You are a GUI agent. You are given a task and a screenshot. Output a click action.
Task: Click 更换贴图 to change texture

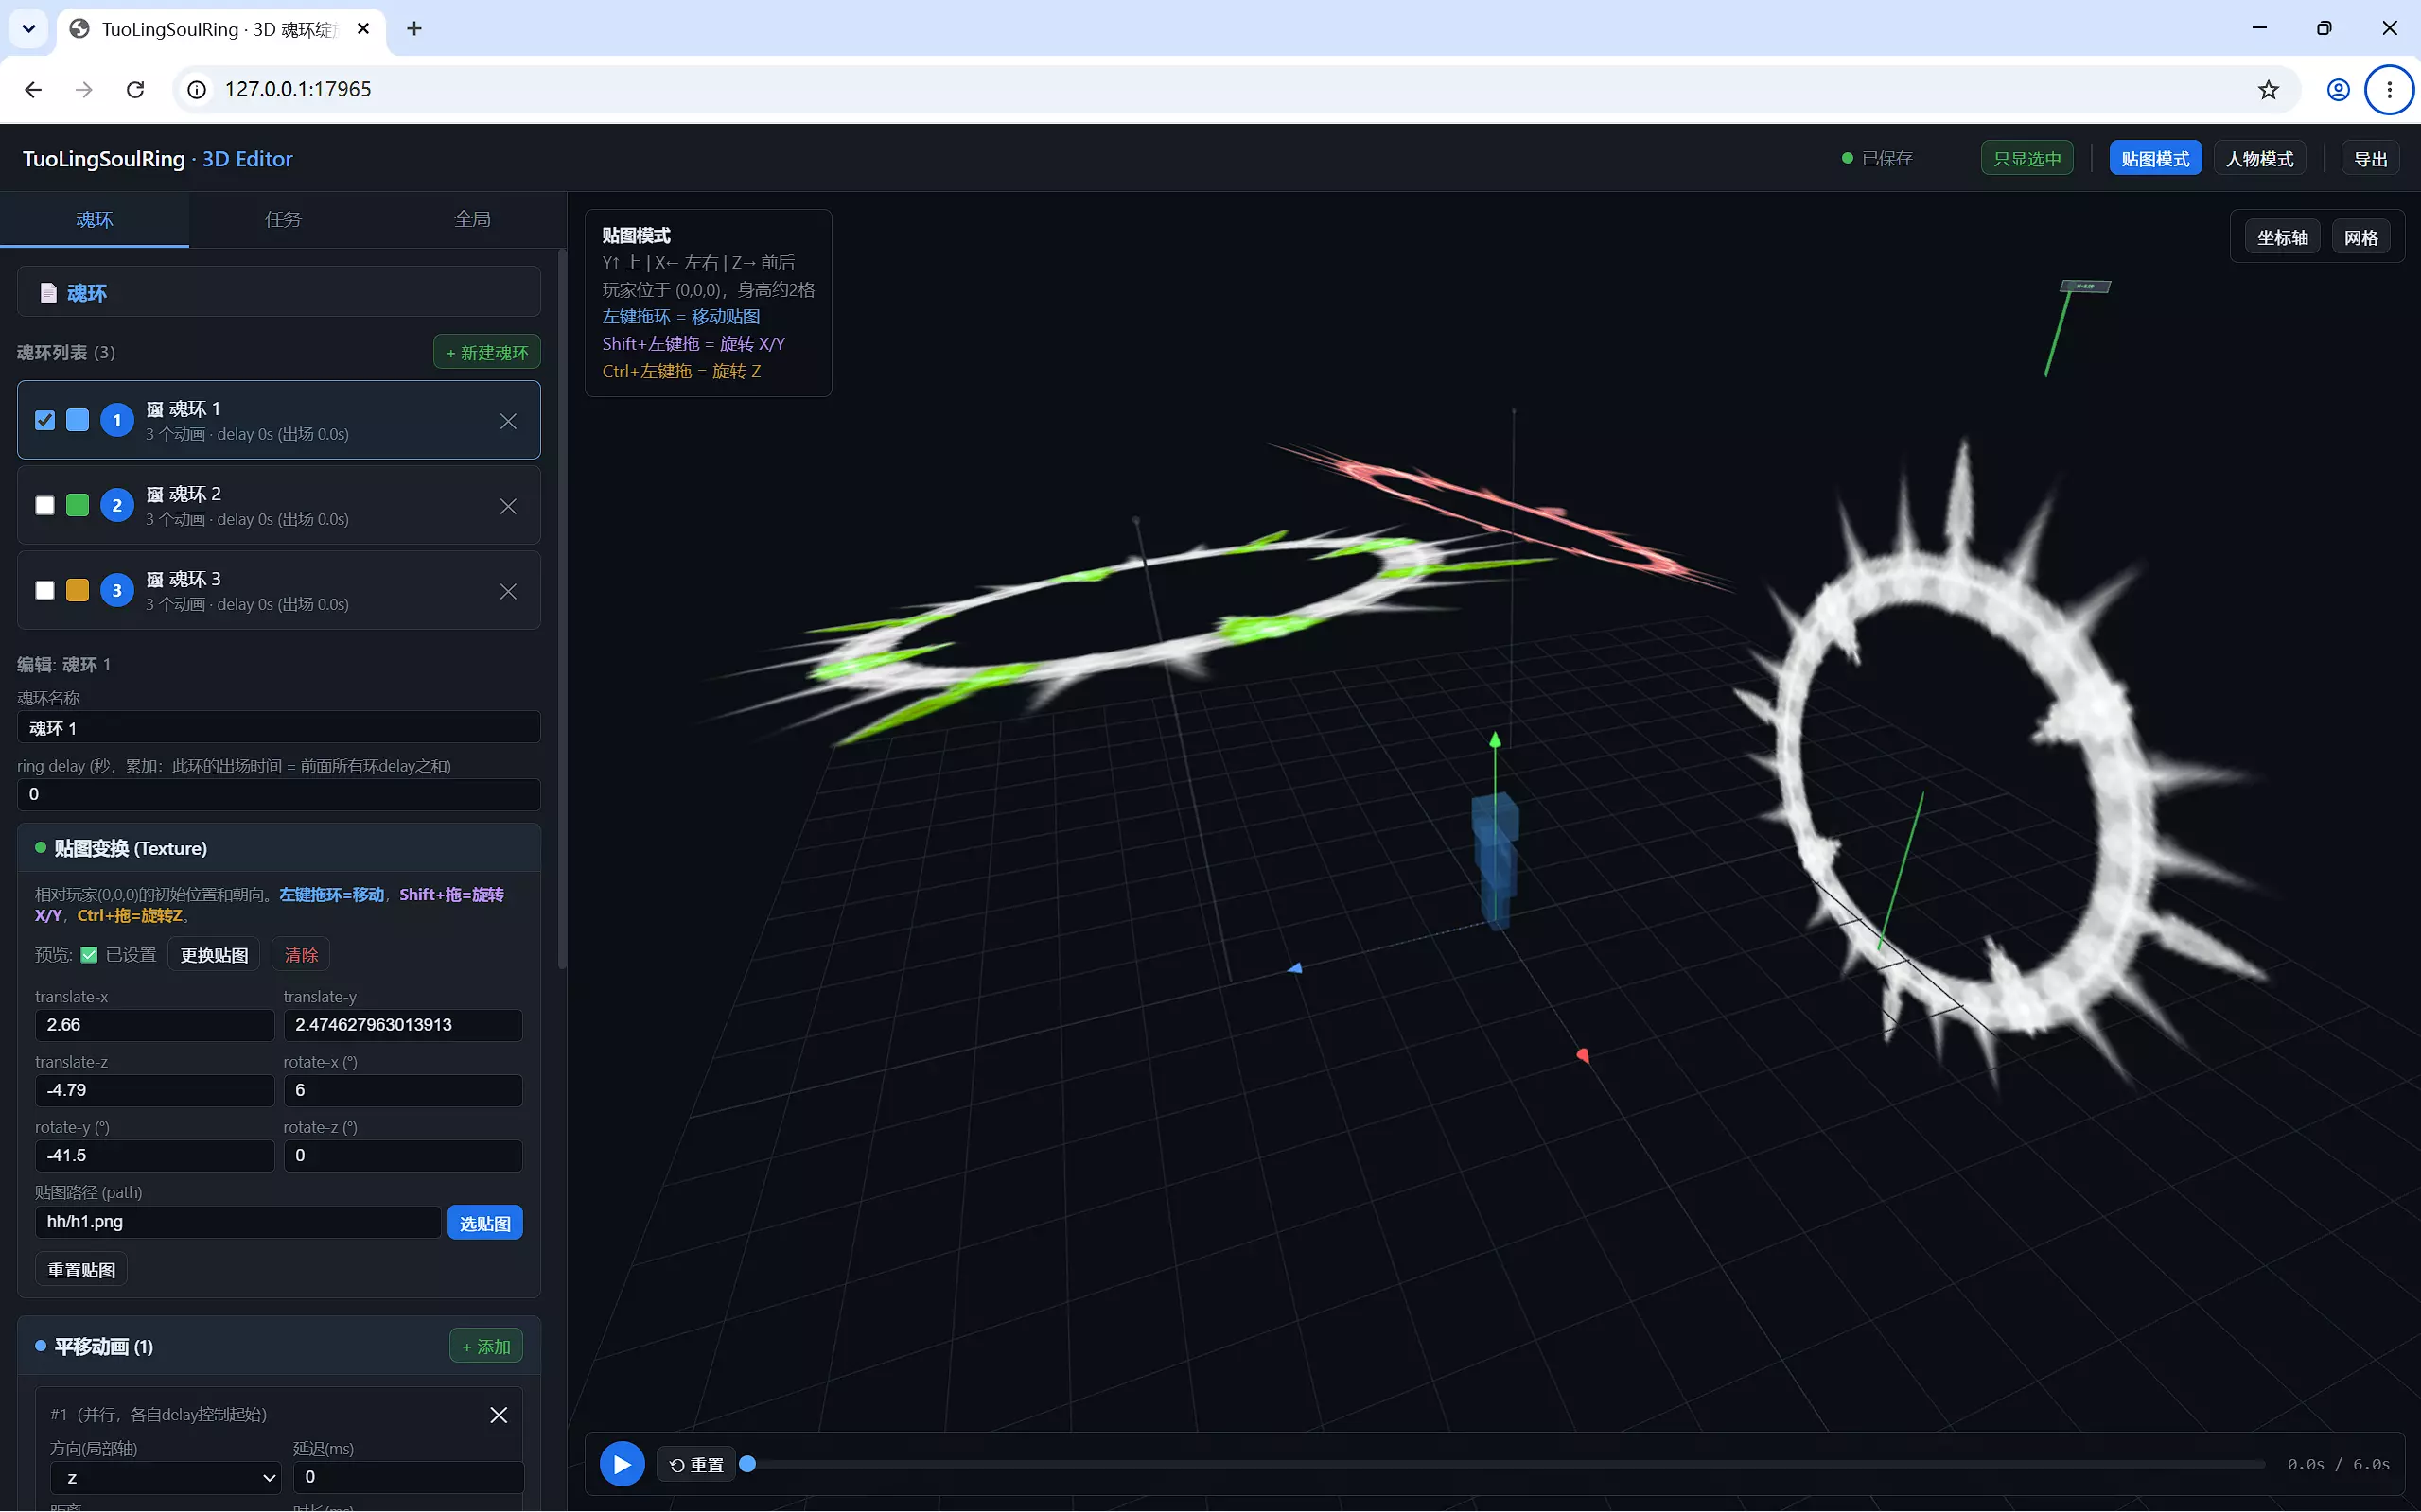pyautogui.click(x=214, y=955)
